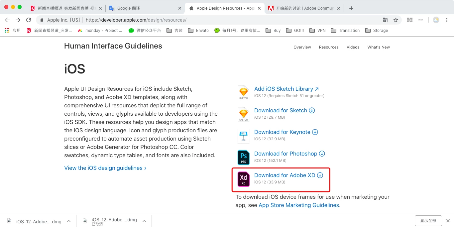454x229 pixels.
Task: Click Download for Keynote link
Action: 286,132
